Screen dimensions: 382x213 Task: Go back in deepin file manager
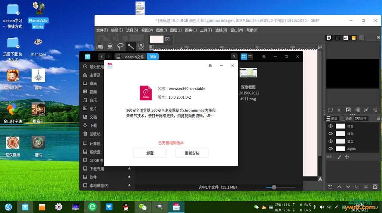pyautogui.click(x=102, y=56)
